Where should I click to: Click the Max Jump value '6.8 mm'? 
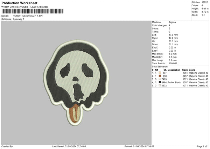click(x=173, y=60)
